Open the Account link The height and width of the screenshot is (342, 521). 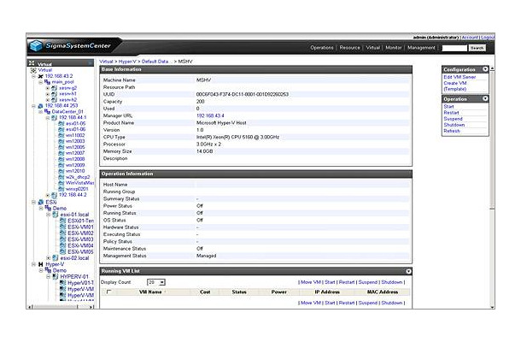click(x=470, y=38)
